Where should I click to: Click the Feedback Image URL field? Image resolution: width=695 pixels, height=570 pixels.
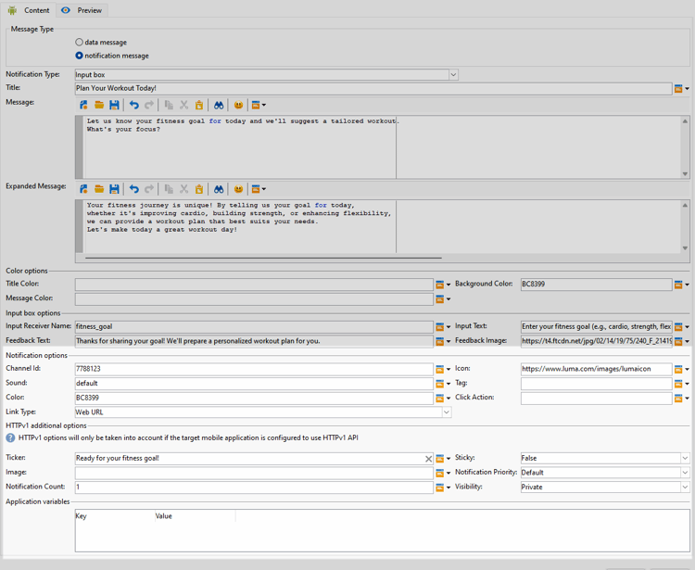point(596,341)
